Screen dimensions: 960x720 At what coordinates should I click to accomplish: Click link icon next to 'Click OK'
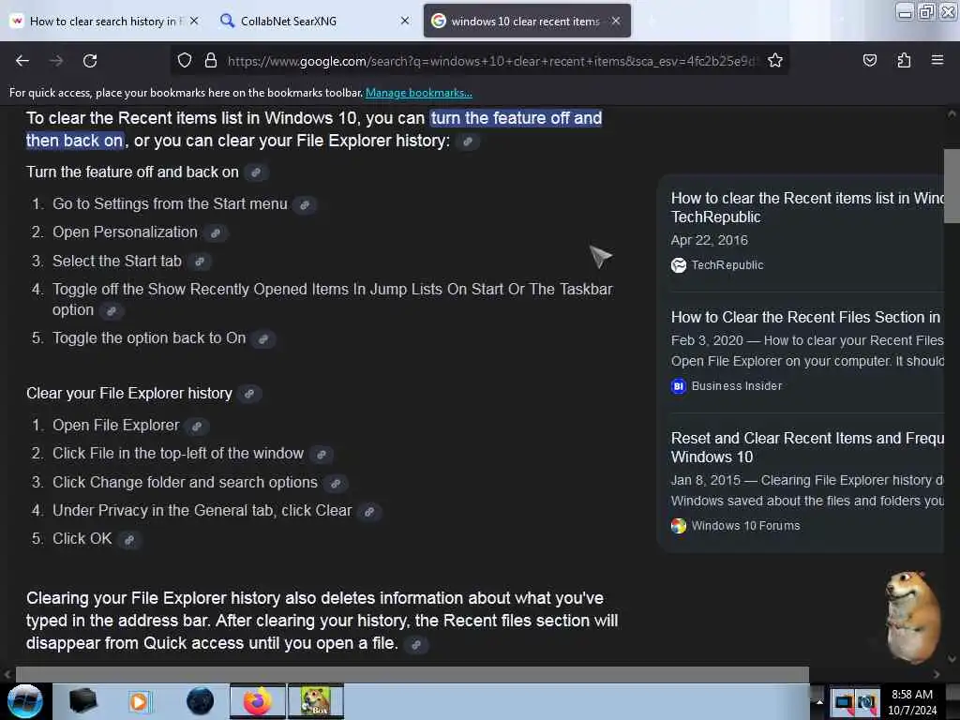pos(129,539)
